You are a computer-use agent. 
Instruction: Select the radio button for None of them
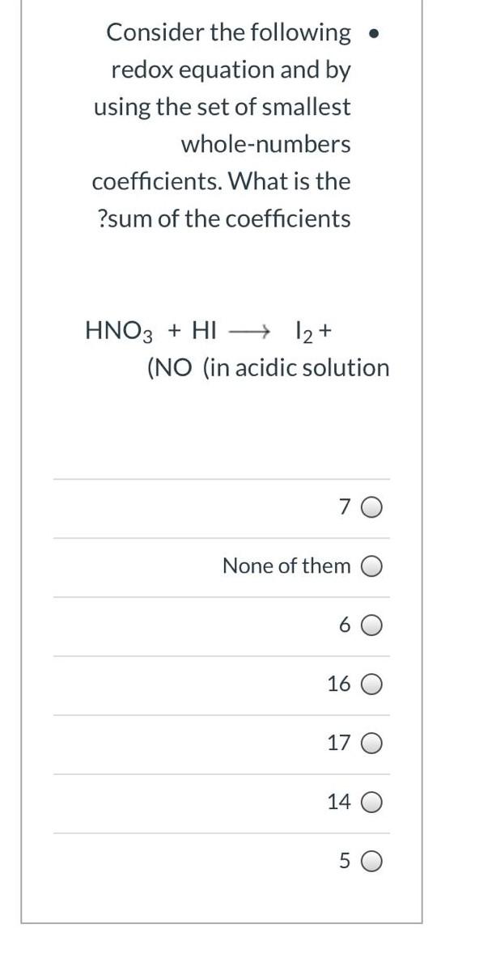(370, 566)
